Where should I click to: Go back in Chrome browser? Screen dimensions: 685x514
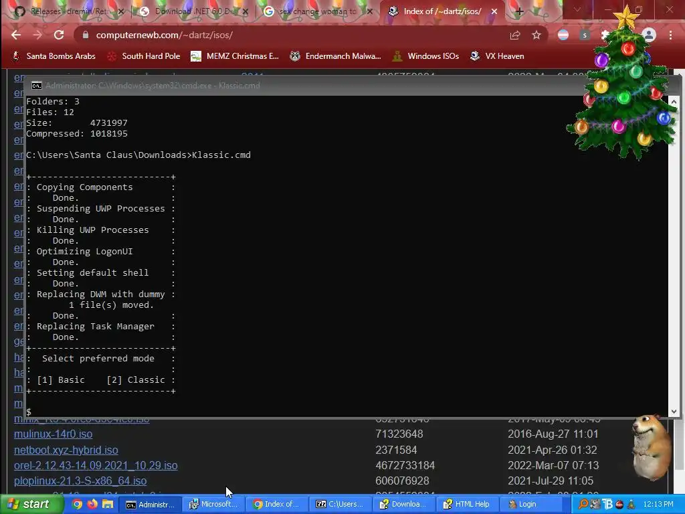(x=16, y=35)
